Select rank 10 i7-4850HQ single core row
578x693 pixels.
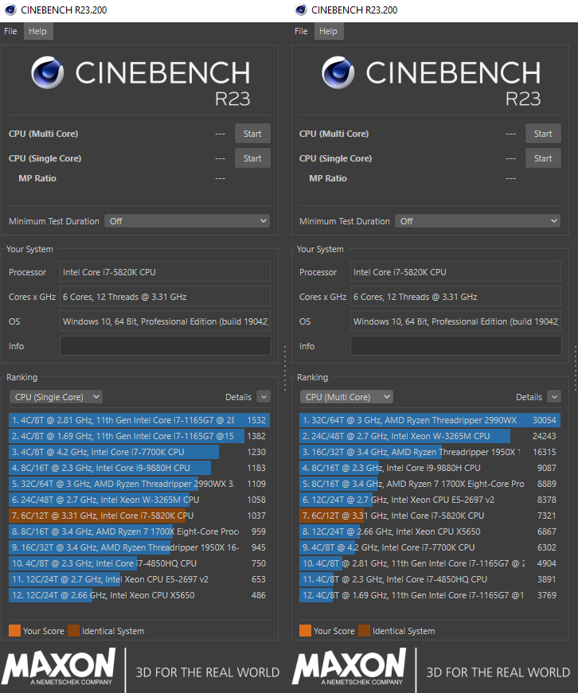click(139, 563)
